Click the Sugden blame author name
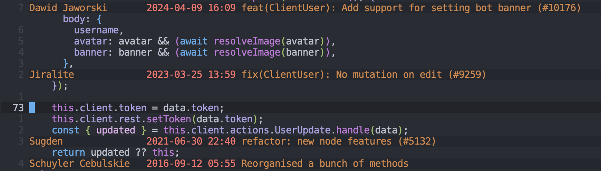The image size is (601, 171). (x=46, y=141)
